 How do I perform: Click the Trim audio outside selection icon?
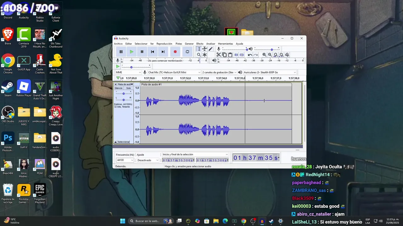236,55
